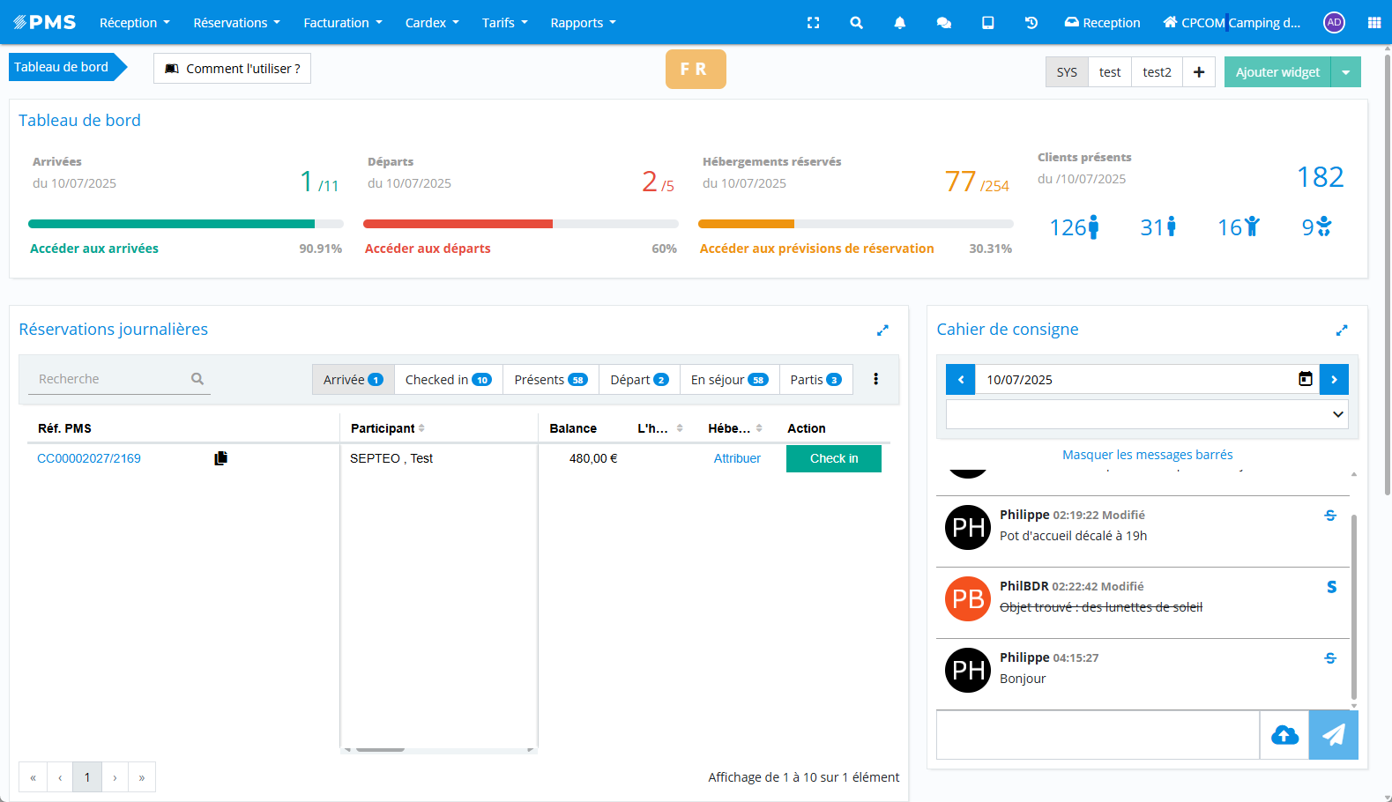The height and width of the screenshot is (802, 1392).
Task: Copy reservation reference CC00002027/2169
Action: pos(220,458)
